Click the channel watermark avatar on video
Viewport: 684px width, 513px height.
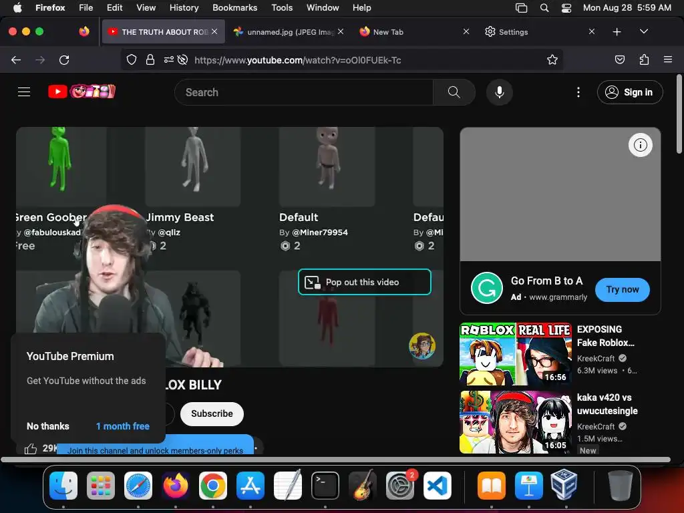422,345
